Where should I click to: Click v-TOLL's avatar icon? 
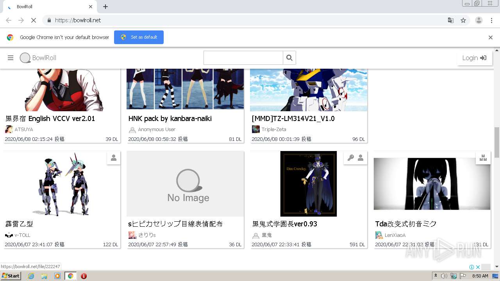click(9, 235)
